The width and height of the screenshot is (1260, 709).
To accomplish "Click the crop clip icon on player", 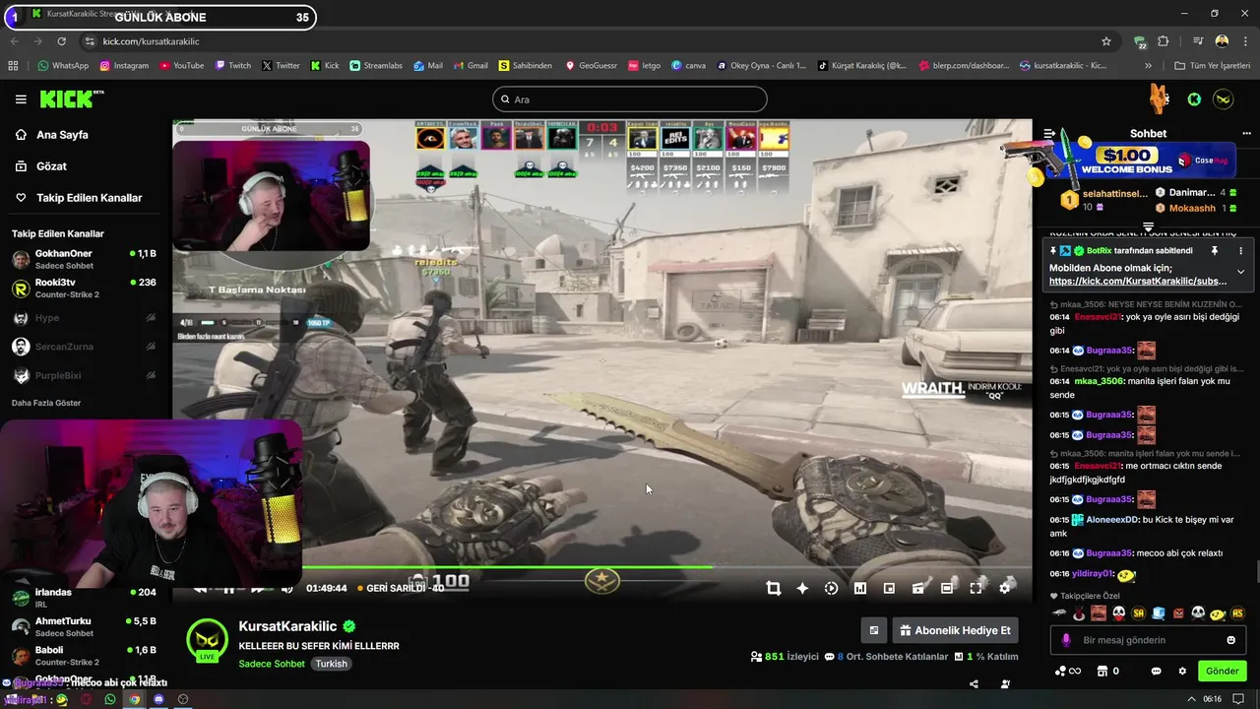I will pos(774,588).
